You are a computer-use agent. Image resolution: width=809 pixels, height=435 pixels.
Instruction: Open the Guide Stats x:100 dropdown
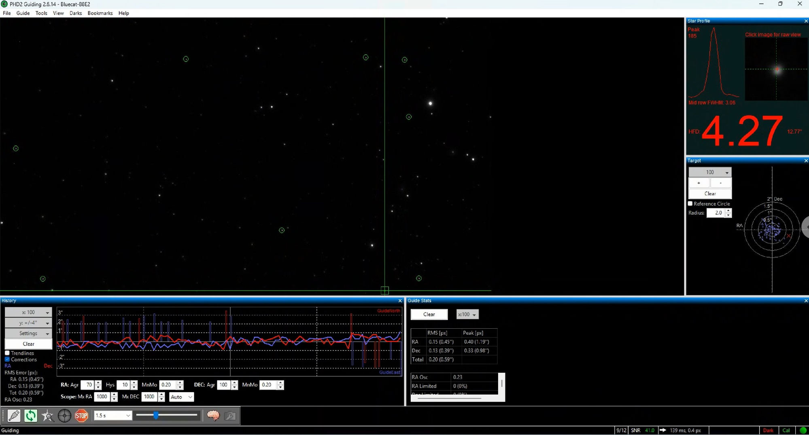pyautogui.click(x=467, y=315)
